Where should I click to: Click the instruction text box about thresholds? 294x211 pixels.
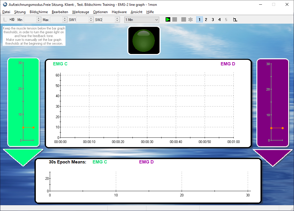coord(34,36)
